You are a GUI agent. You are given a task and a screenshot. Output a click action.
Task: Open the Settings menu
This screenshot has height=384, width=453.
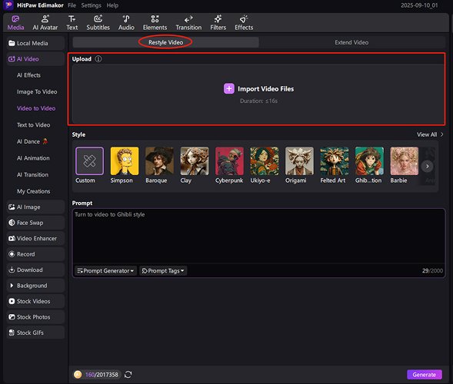coord(91,5)
